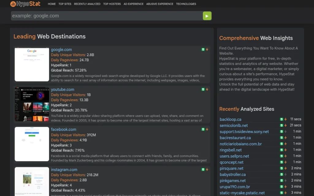Screen dimensions: 314x196
Task: Focus the website search input field
Action: coord(107,16)
